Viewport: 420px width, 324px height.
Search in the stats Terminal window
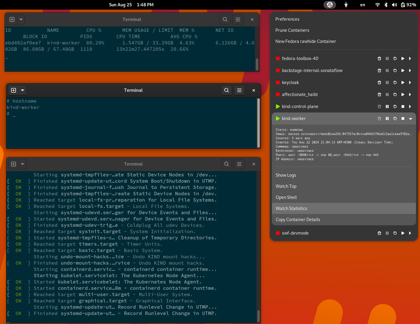[x=225, y=19]
